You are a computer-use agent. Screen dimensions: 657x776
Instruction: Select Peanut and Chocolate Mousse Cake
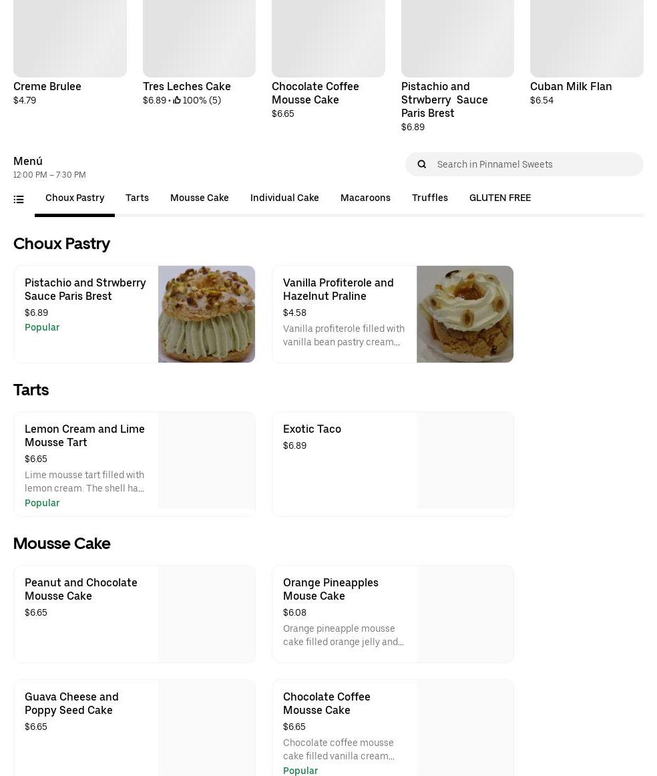(x=81, y=589)
